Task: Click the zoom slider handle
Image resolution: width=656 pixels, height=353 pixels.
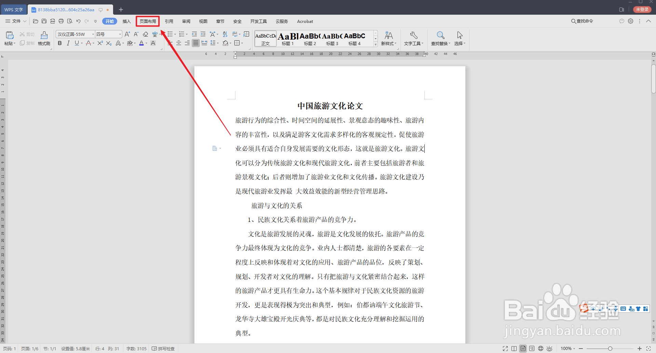Action: pos(610,349)
